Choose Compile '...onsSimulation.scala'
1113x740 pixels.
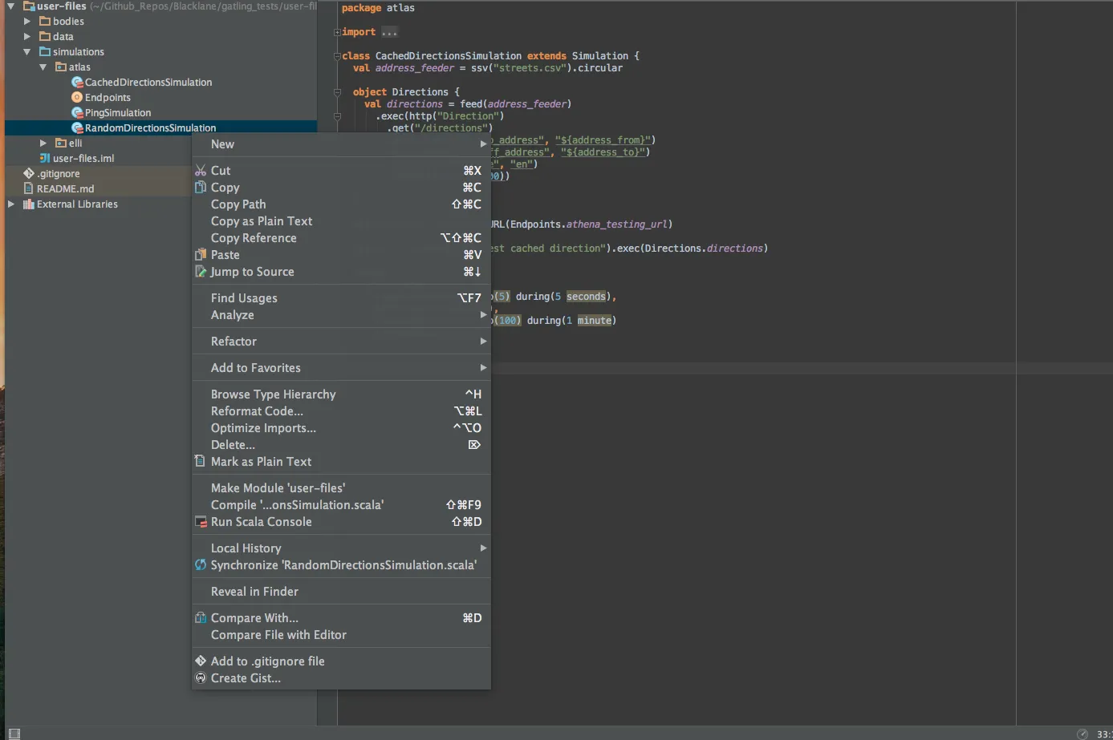tap(341, 505)
